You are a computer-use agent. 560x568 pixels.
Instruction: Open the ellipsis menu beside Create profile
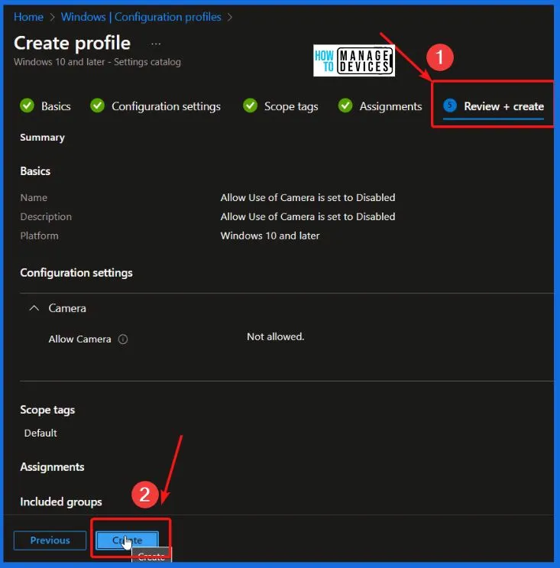pos(156,44)
